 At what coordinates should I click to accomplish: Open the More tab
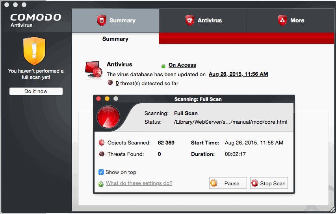click(x=290, y=20)
